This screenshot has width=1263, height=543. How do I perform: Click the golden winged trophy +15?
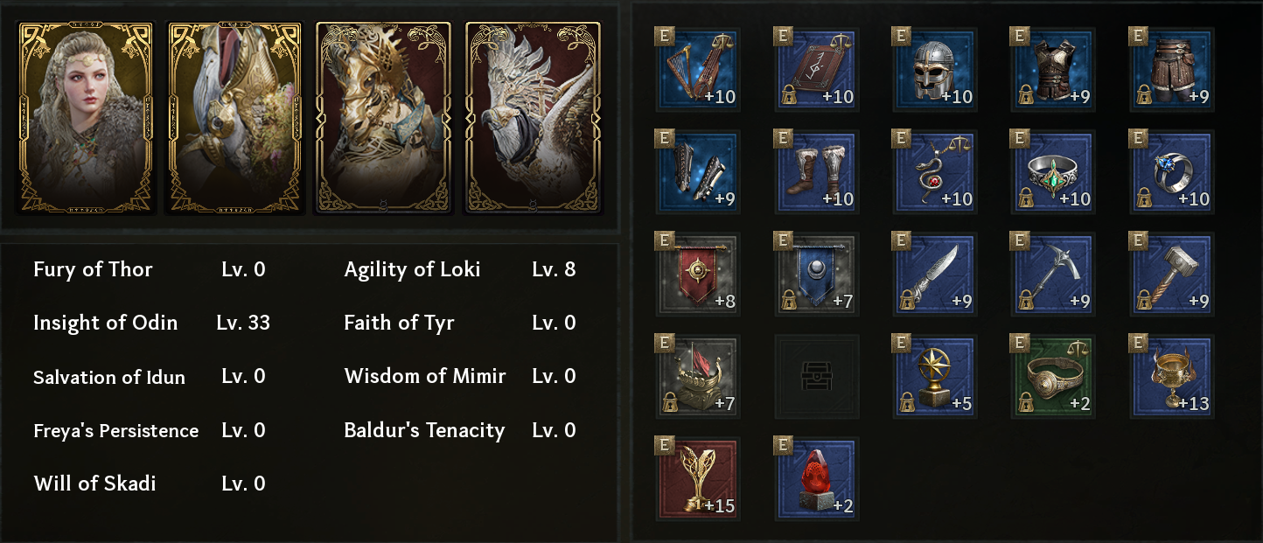tap(698, 478)
